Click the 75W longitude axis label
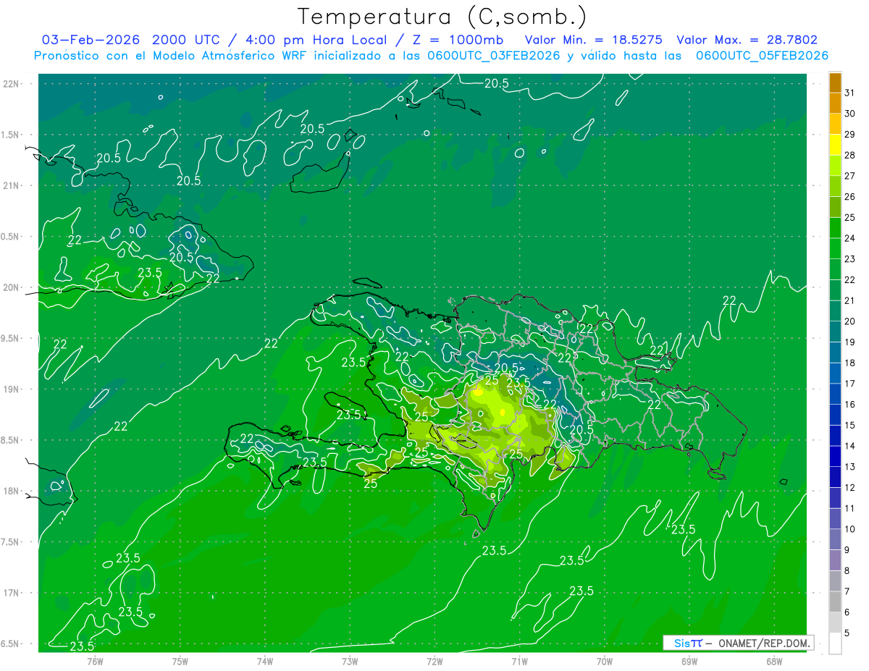This screenshot has width=869, height=671. 180,662
